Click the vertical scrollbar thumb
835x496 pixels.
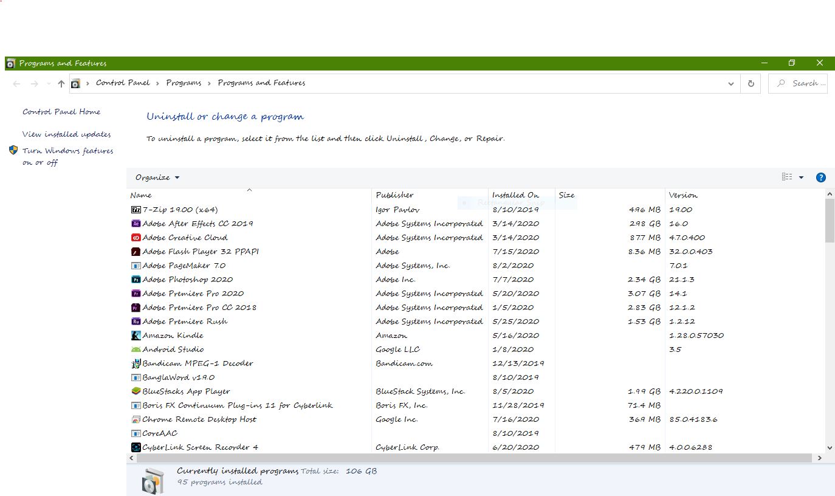(830, 220)
